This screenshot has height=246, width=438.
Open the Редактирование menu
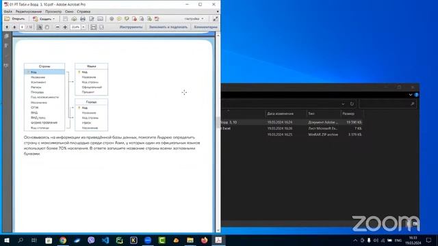pos(29,12)
